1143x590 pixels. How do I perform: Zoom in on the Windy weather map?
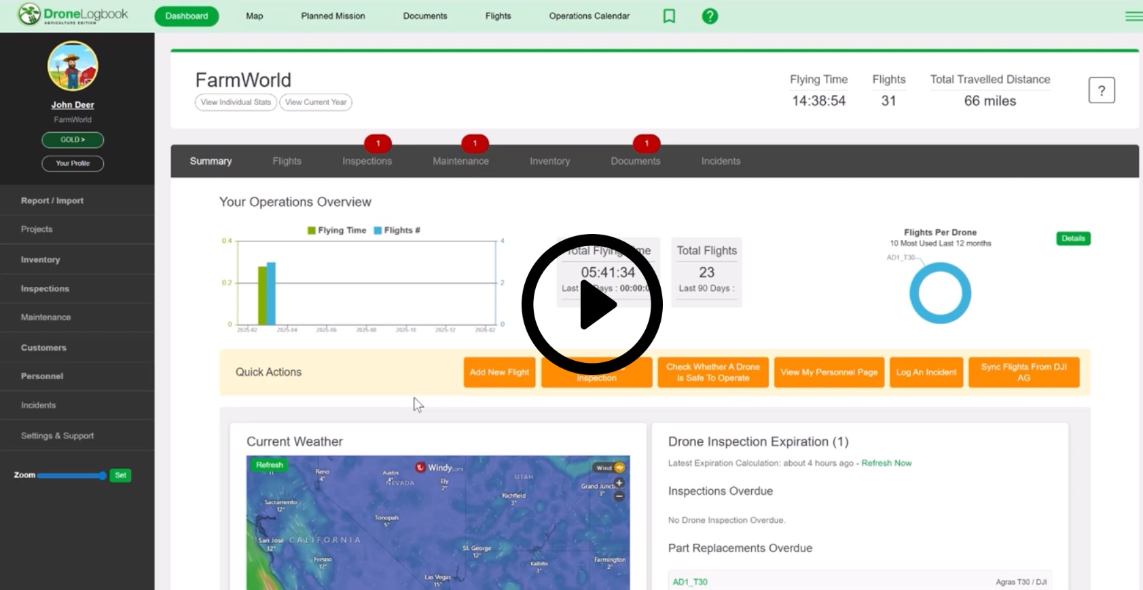619,483
